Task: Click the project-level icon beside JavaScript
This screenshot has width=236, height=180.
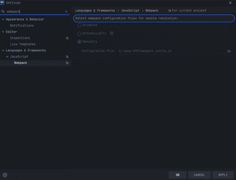Action: 67,57
